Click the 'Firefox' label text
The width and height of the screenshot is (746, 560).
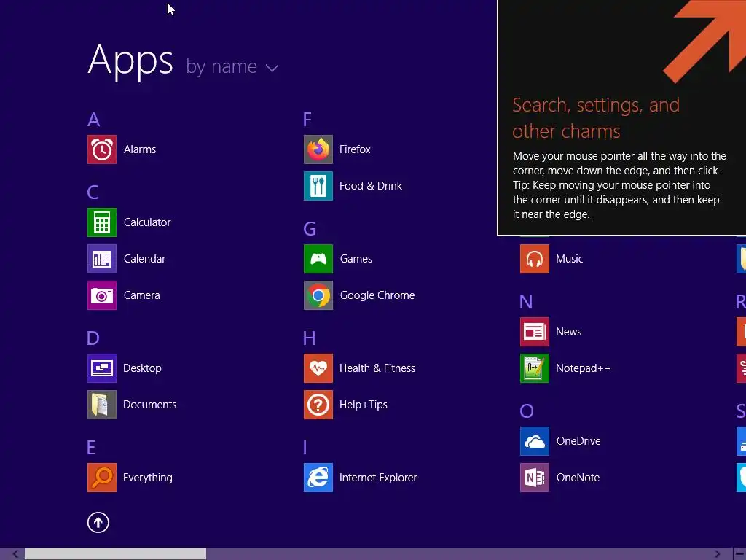pyautogui.click(x=355, y=149)
